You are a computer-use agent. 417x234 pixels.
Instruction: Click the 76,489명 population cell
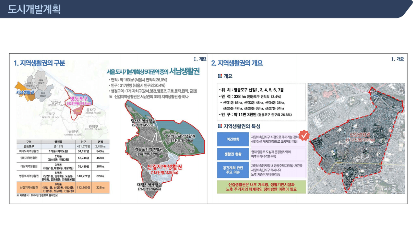[83, 167]
